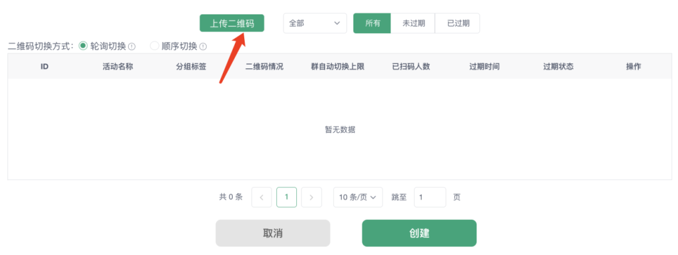Select the 轮询切换 radio option
The width and height of the screenshot is (678, 255).
click(83, 46)
